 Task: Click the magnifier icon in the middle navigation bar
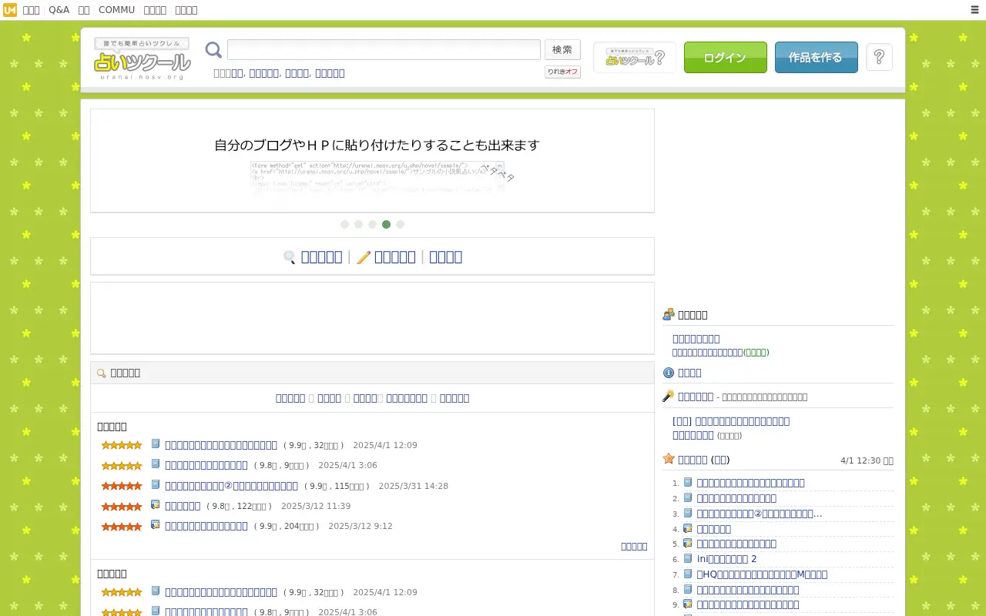290,257
